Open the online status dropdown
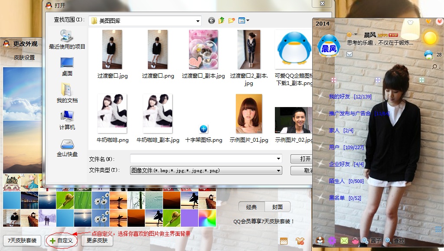This screenshot has height=251, width=444. click(356, 35)
